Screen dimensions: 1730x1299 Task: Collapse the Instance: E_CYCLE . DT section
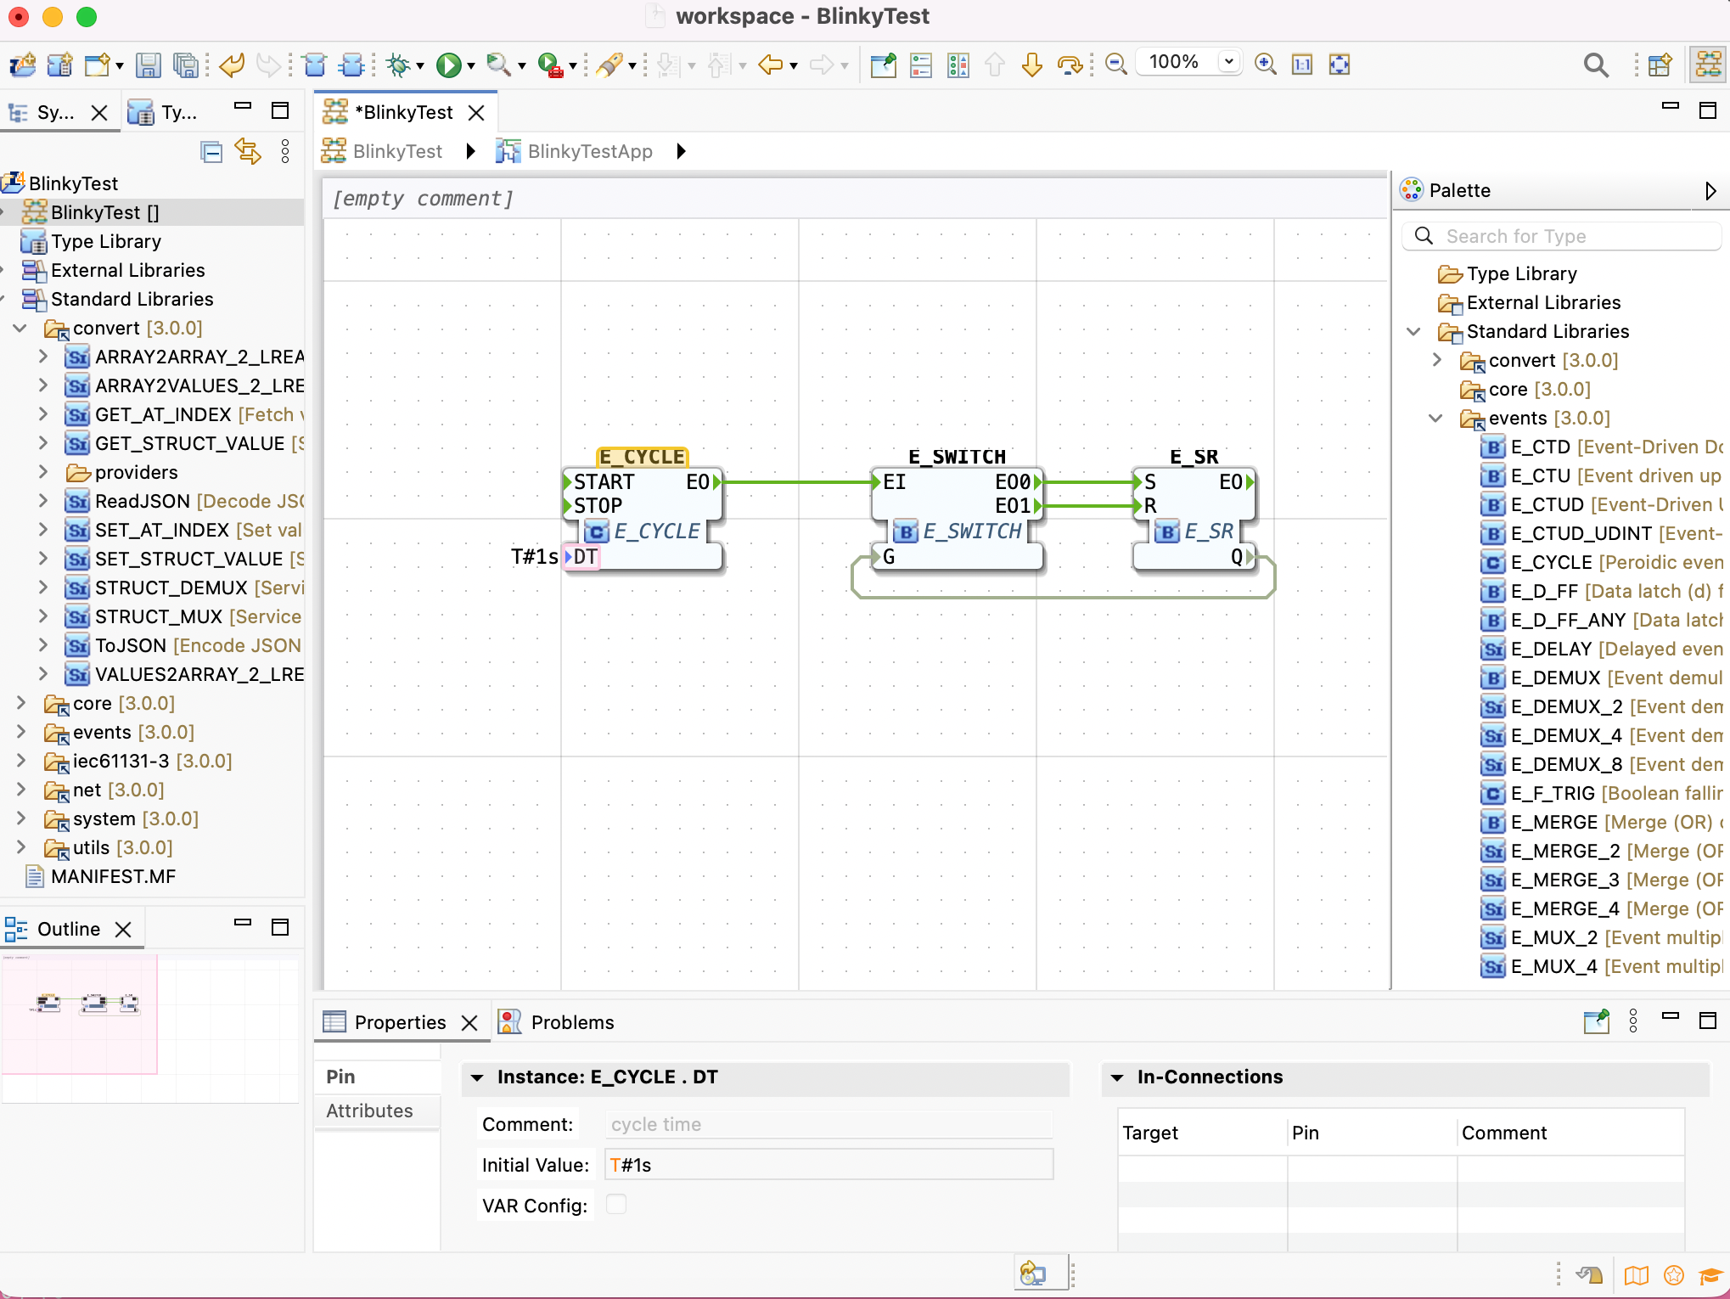pyautogui.click(x=477, y=1077)
